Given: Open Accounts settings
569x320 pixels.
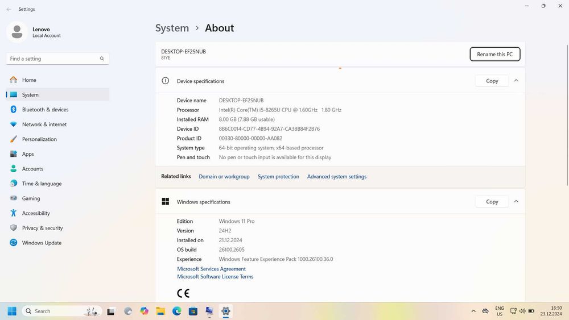Looking at the screenshot, I should coord(57,169).
